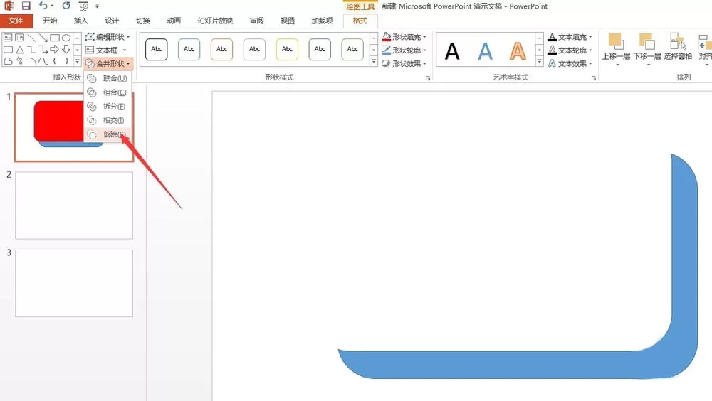
Task: Open the 视图 tab
Action: (x=288, y=21)
